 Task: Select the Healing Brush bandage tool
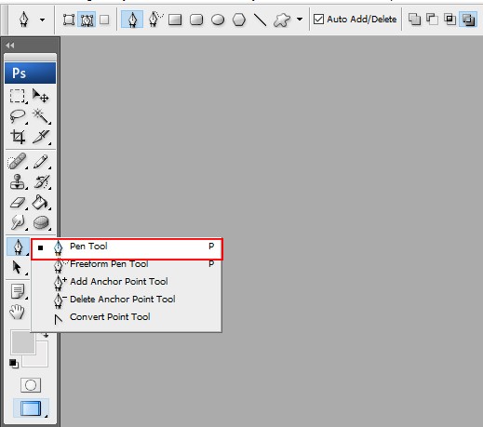[x=18, y=161]
